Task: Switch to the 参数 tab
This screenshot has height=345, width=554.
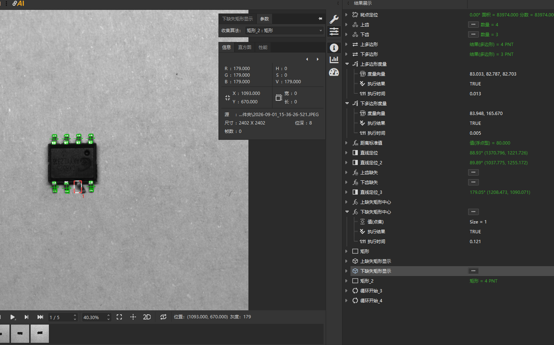Action: tap(264, 19)
